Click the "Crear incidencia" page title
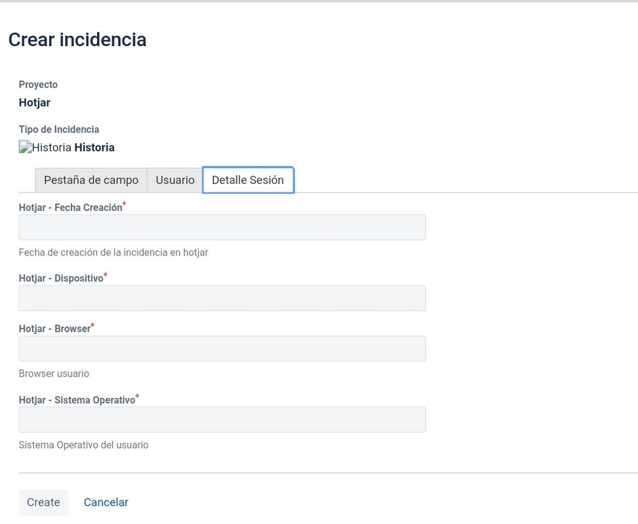Image resolution: width=638 pixels, height=524 pixels. coord(77,40)
